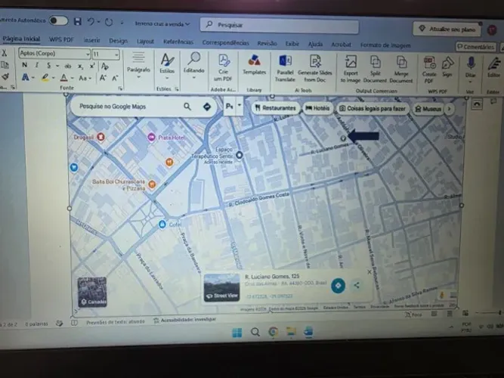The width and height of the screenshot is (504, 378).
Task: Click the Redo/Repeat icon
Action: coord(109,22)
